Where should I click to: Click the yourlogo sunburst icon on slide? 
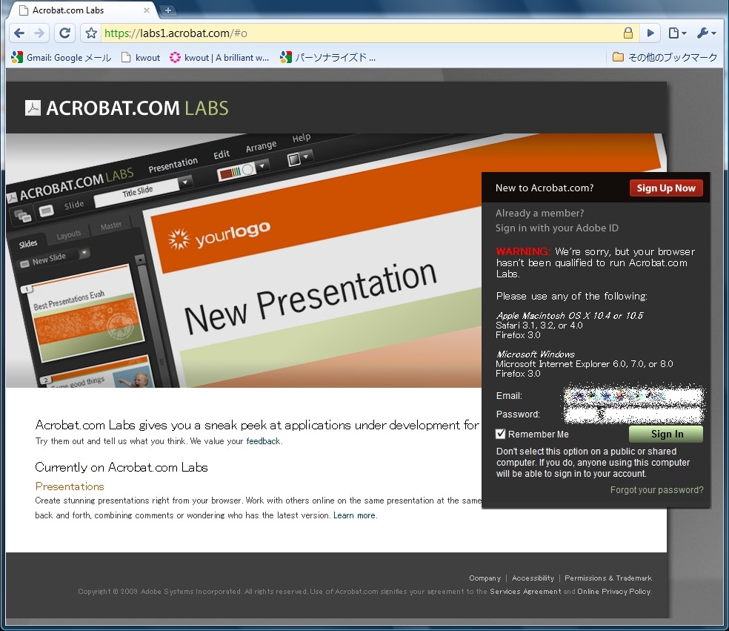point(179,239)
